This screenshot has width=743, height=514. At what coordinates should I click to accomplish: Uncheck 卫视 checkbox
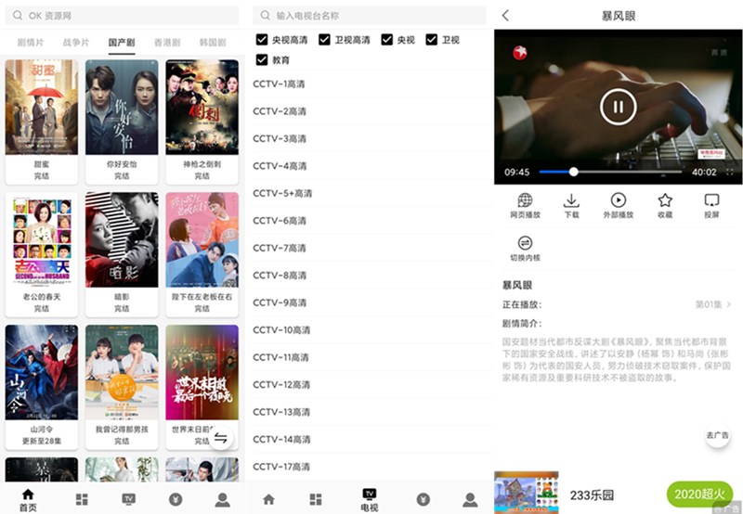click(x=431, y=40)
